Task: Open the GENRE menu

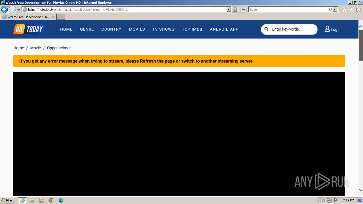Action: [x=87, y=29]
